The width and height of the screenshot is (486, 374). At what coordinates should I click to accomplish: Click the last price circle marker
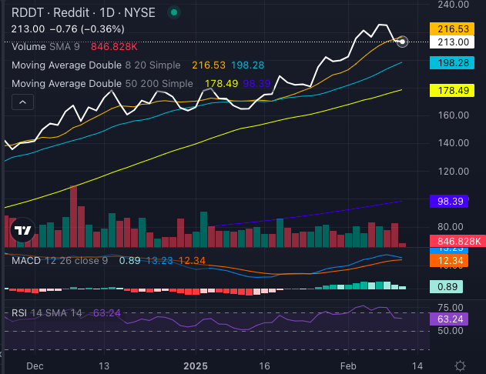[402, 40]
